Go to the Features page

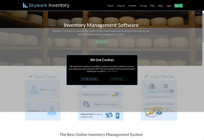click(121, 6)
